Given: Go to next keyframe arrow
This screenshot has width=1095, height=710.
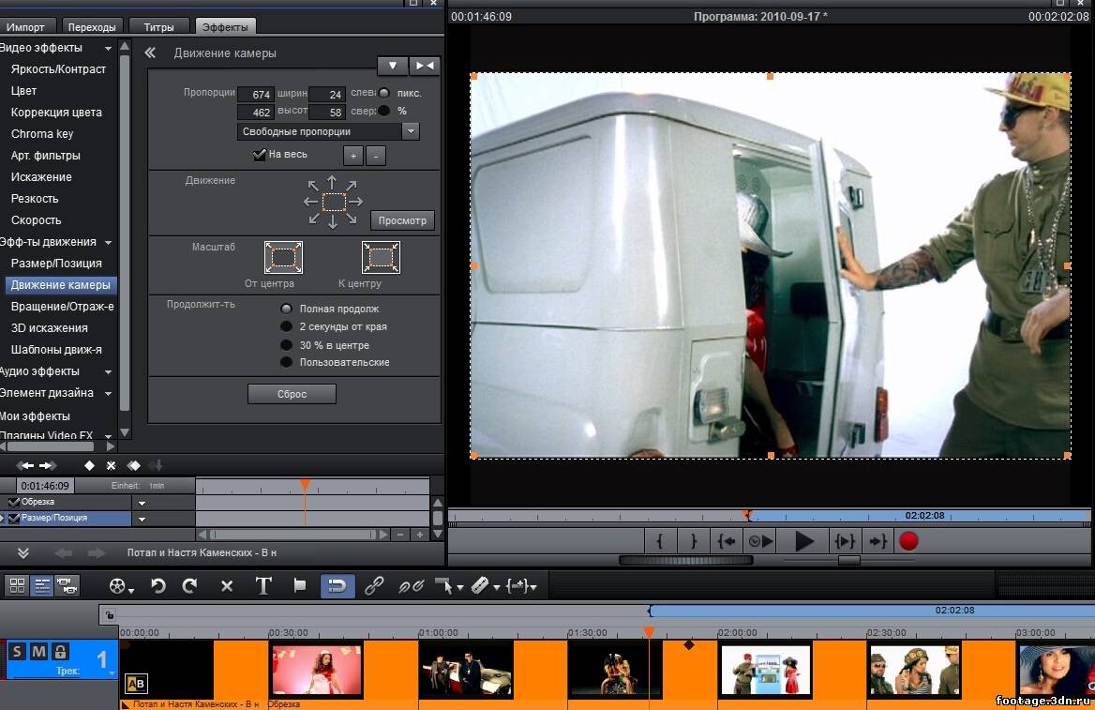Looking at the screenshot, I should [48, 465].
